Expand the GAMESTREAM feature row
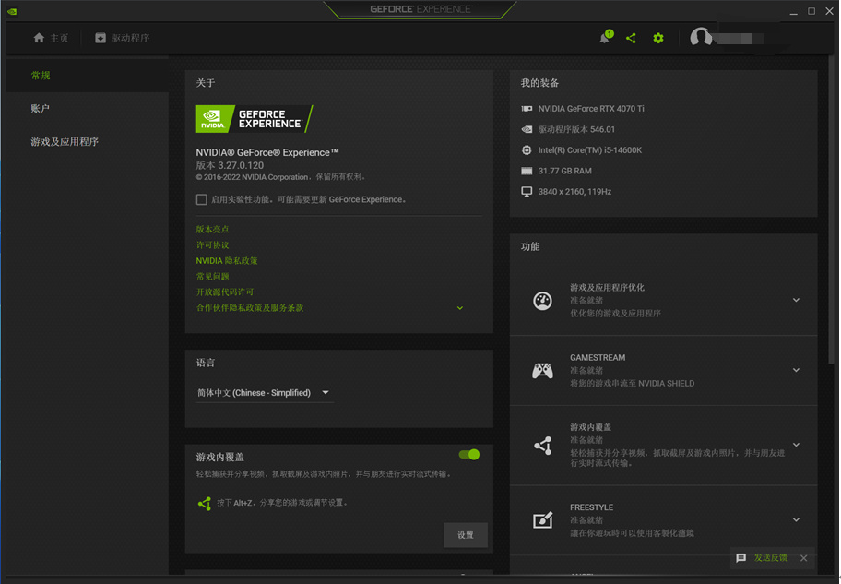Screen dimensions: 841x584 [x=796, y=370]
